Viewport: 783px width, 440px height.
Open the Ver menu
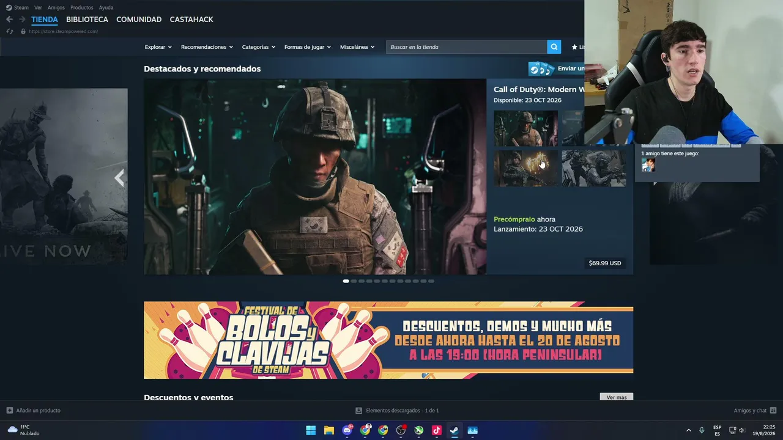pos(38,7)
